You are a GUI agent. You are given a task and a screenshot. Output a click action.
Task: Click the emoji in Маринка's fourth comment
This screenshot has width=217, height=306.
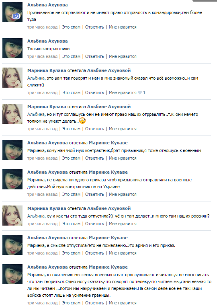coord(82,121)
